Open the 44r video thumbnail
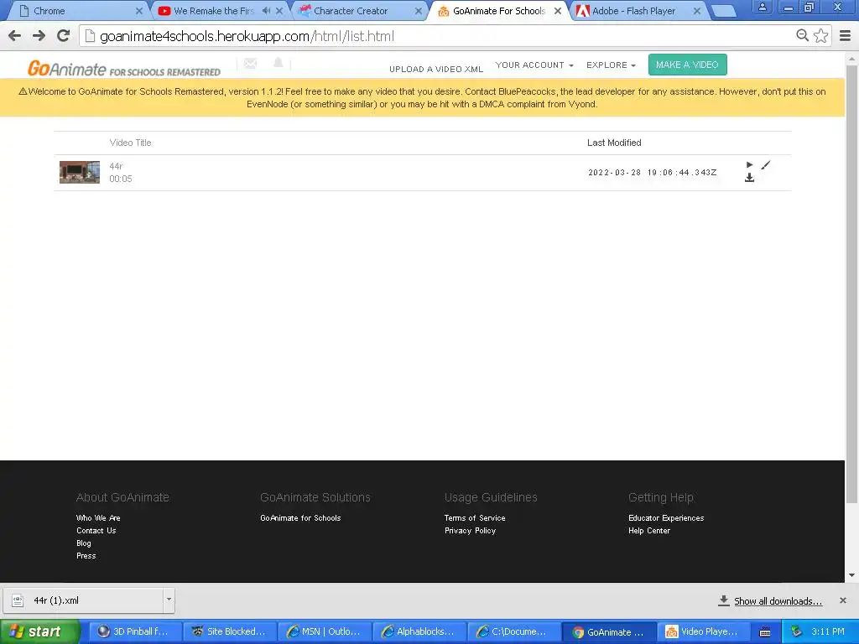859x644 pixels. point(80,172)
